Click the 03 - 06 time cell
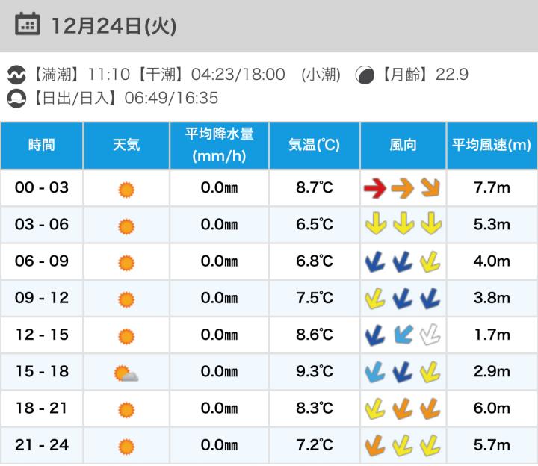538x466 pixels. [42, 225]
